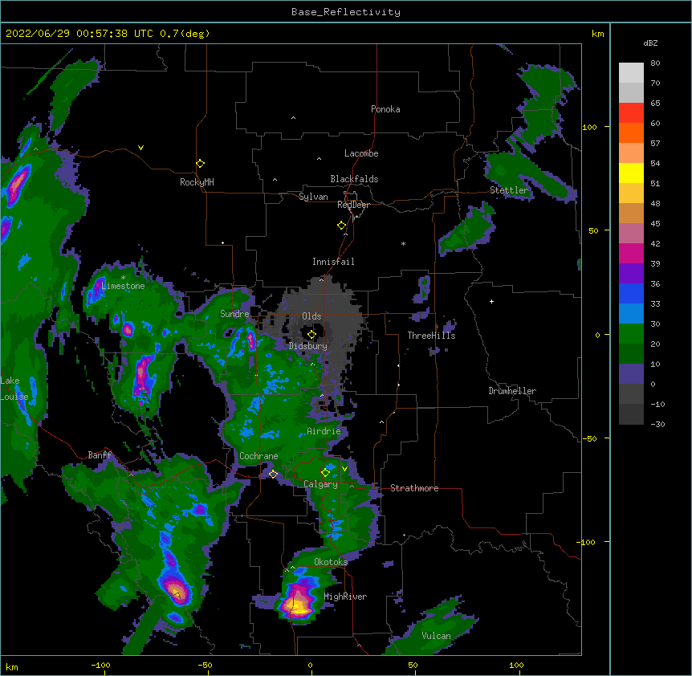The image size is (692, 676).
Task: Click the Olds label
Action: click(311, 316)
